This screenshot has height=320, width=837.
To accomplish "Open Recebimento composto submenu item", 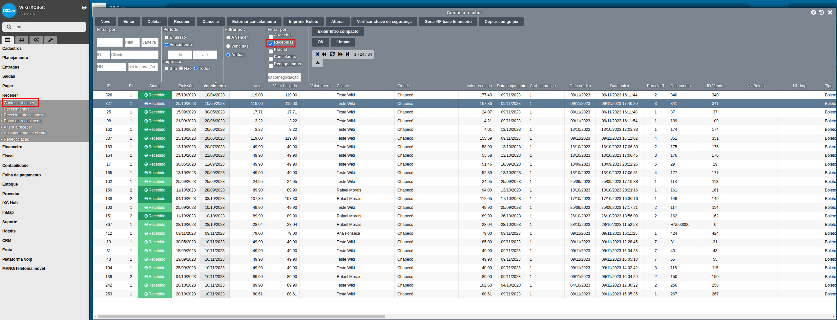I will tap(25, 115).
